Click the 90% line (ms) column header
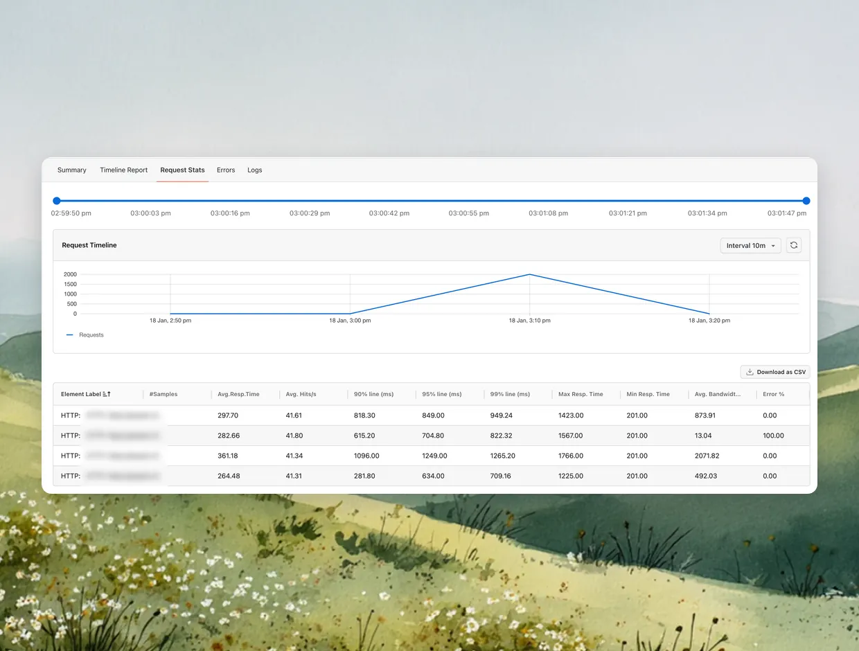Screen dimensions: 859x651 [373, 394]
